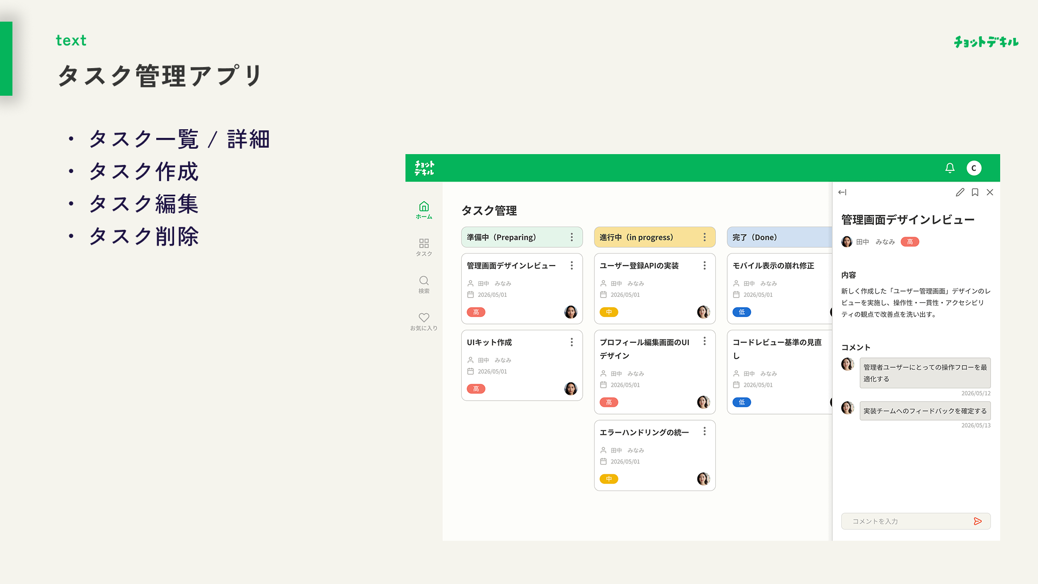Open the user avatar C menu
The height and width of the screenshot is (584, 1038).
click(x=974, y=168)
